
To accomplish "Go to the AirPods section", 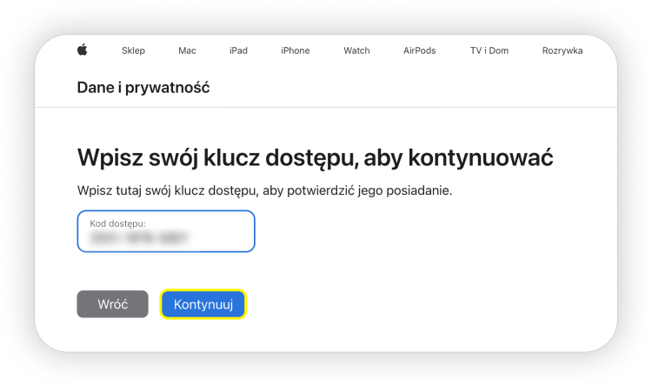I will point(419,50).
